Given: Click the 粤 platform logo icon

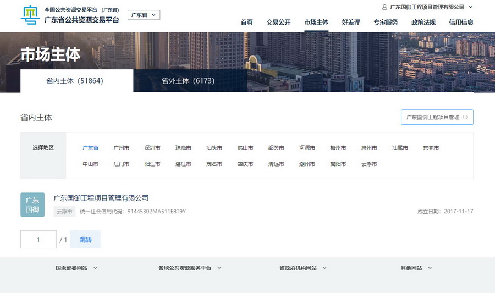Looking at the screenshot, I should (30, 15).
